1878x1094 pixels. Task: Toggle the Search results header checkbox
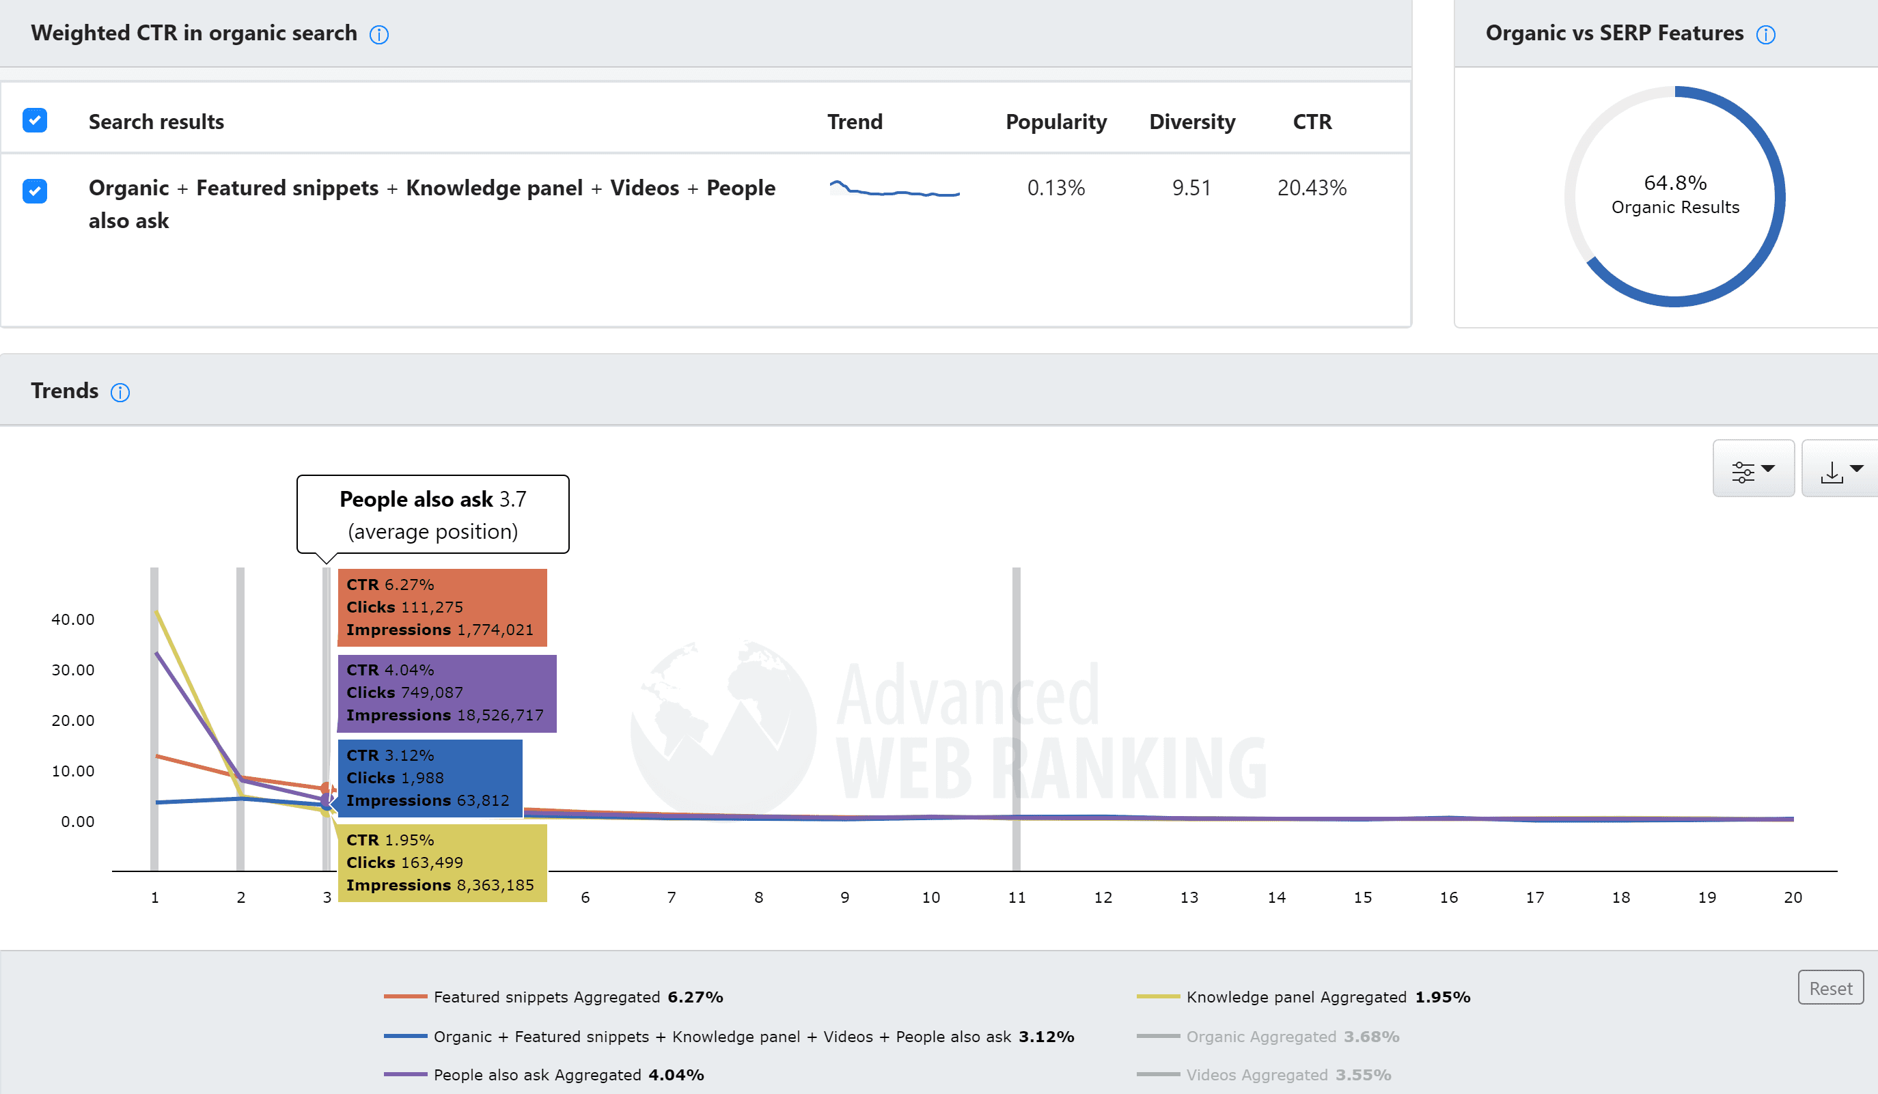pos(35,121)
